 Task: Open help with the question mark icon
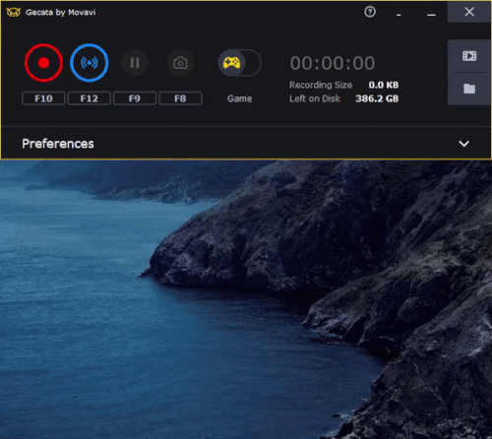pyautogui.click(x=370, y=12)
